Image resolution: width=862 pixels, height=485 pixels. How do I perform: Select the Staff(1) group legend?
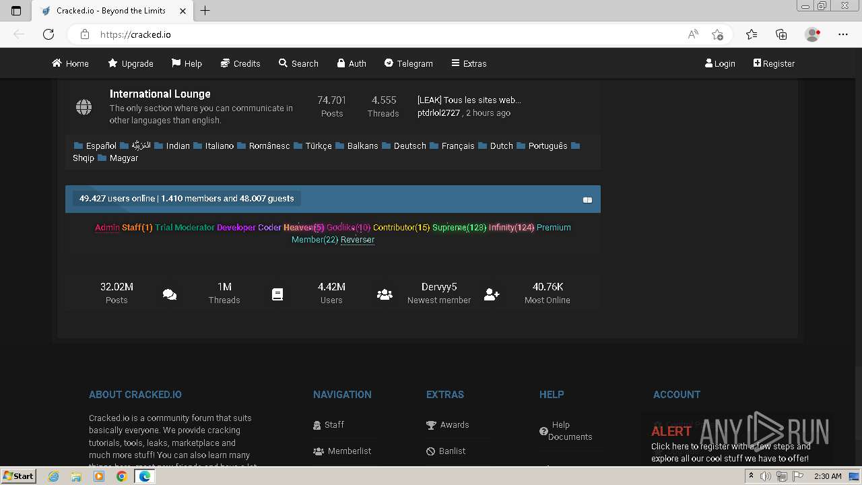click(x=137, y=227)
